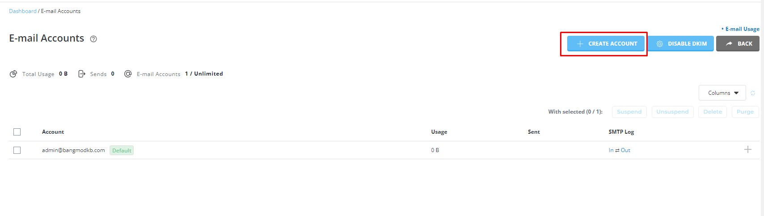764x216 pixels.
Task: Click the gear icon on Disable DKIM
Action: (x=659, y=44)
